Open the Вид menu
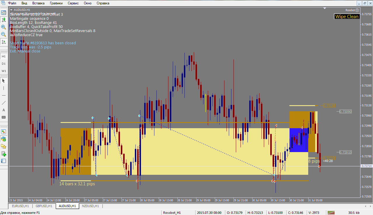Image resolution: width=373 pixels, height=215 pixels. (x=25, y=3)
